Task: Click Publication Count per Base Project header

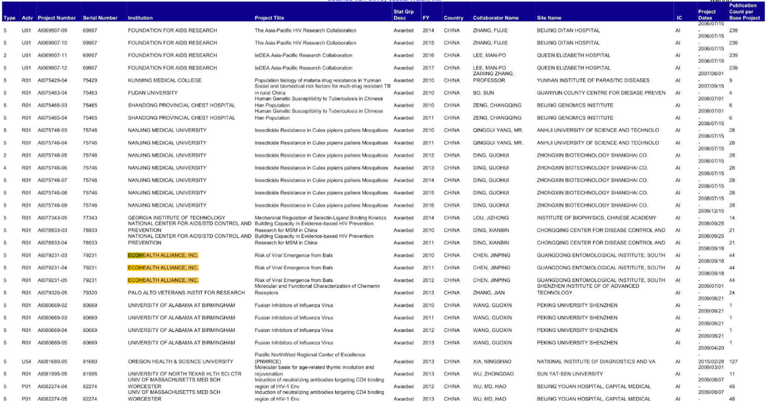Action: pyautogui.click(x=745, y=12)
